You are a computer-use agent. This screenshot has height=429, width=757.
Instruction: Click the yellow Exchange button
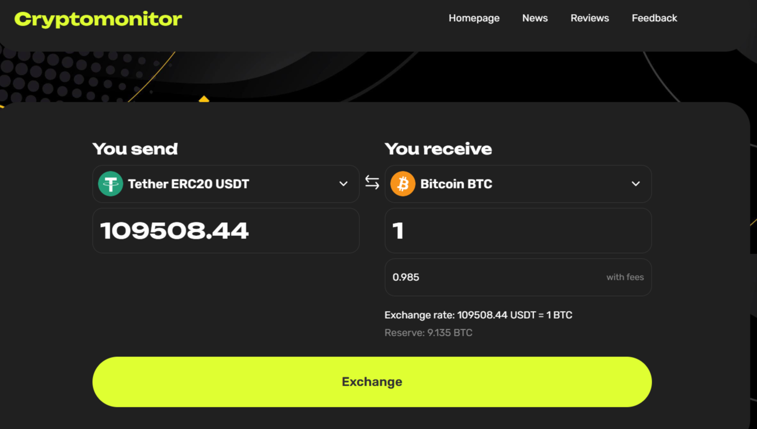(372, 382)
